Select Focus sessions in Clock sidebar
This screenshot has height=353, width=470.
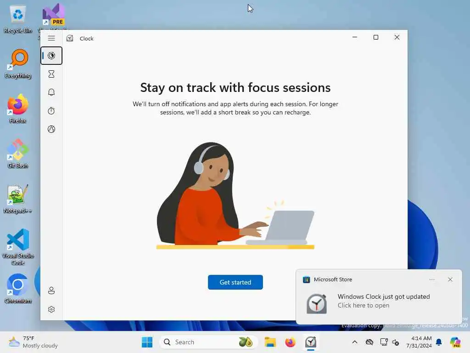pyautogui.click(x=51, y=56)
